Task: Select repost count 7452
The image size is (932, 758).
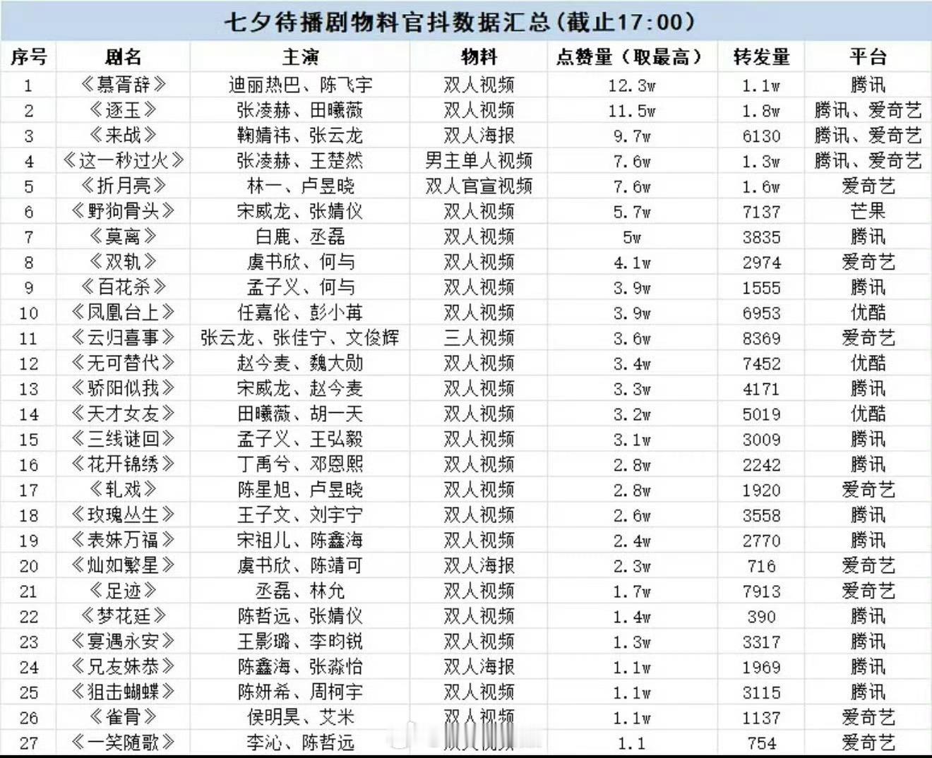Action: pyautogui.click(x=761, y=364)
